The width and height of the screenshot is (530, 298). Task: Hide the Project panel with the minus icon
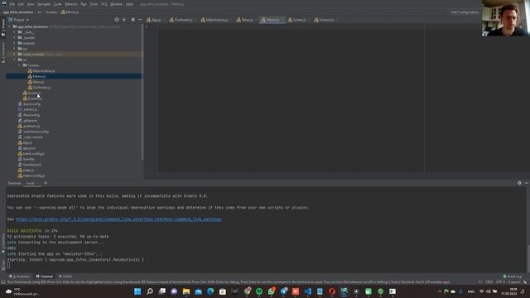(x=140, y=20)
